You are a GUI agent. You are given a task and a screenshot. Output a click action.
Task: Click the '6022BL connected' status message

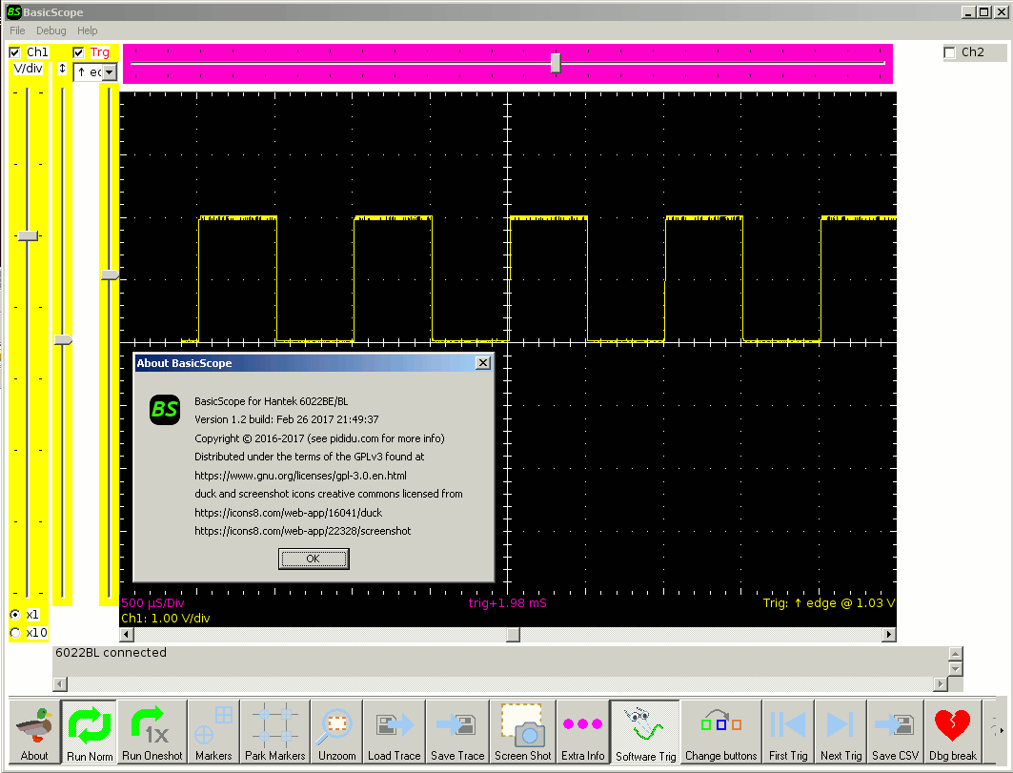tap(111, 653)
